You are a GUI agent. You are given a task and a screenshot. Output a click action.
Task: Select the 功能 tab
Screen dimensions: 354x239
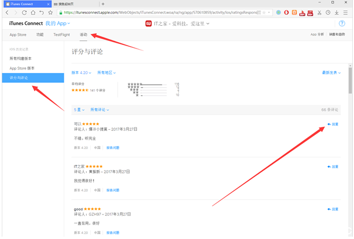point(40,34)
